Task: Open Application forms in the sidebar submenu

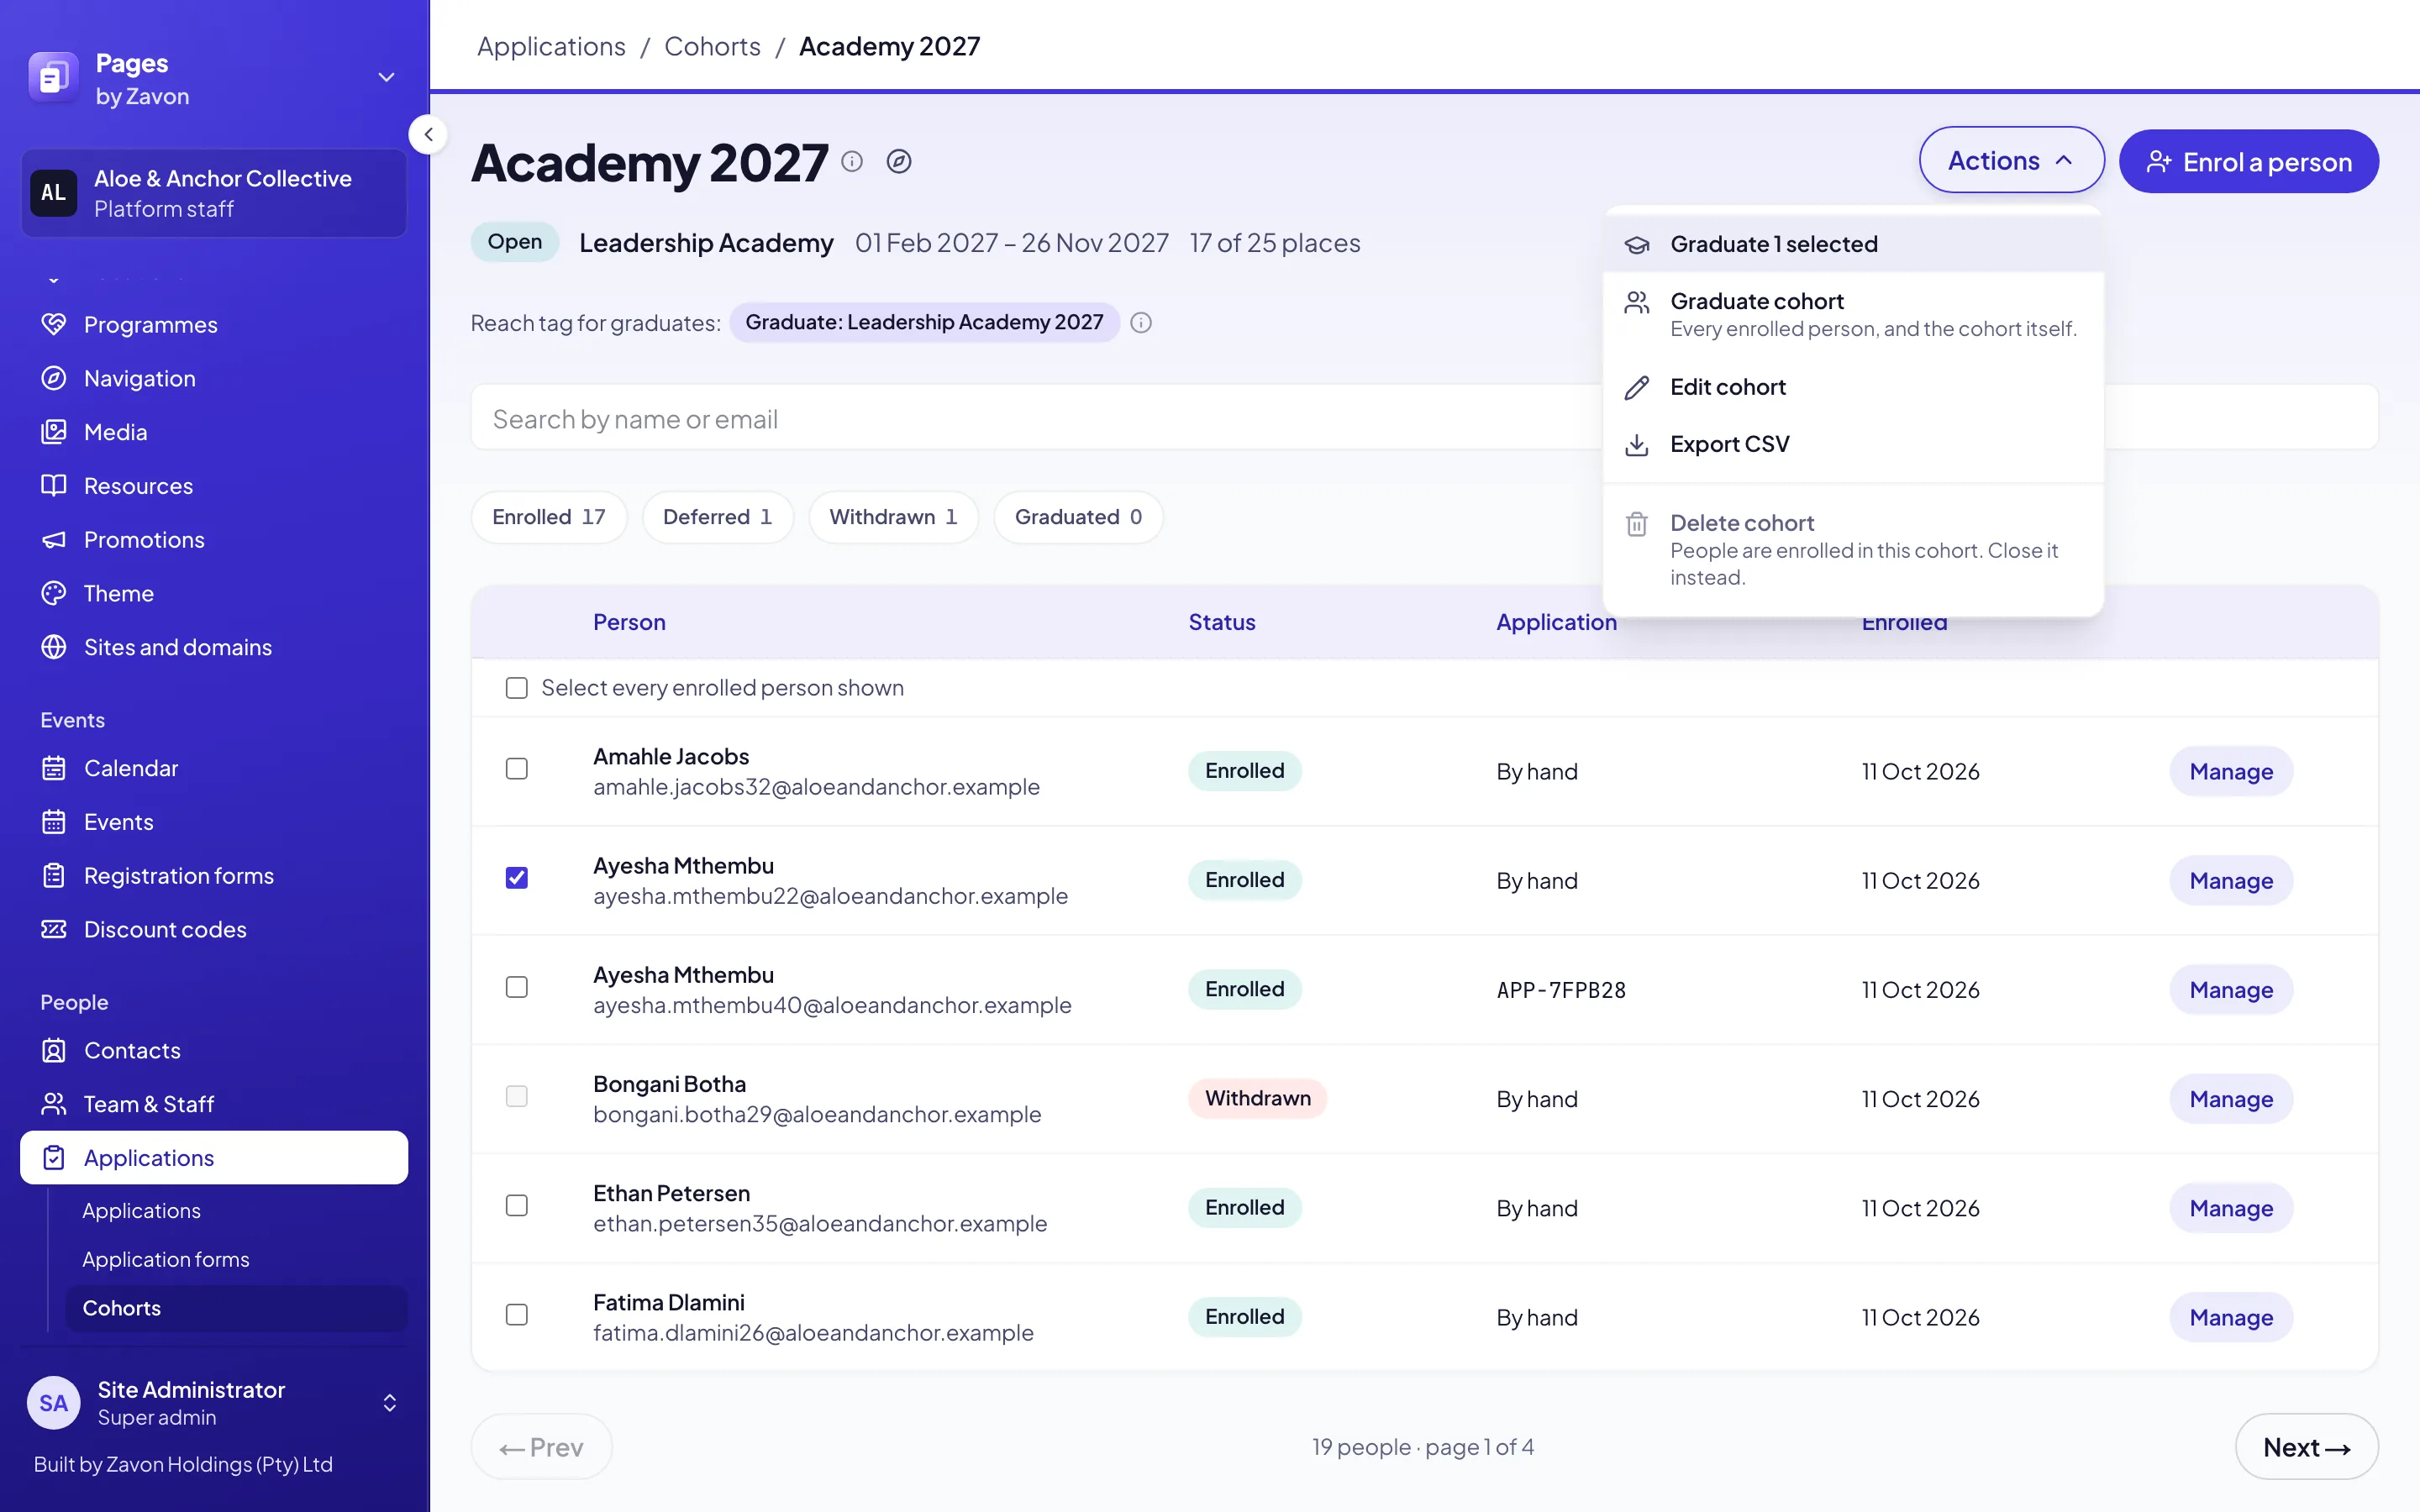Action: pyautogui.click(x=236, y=1259)
